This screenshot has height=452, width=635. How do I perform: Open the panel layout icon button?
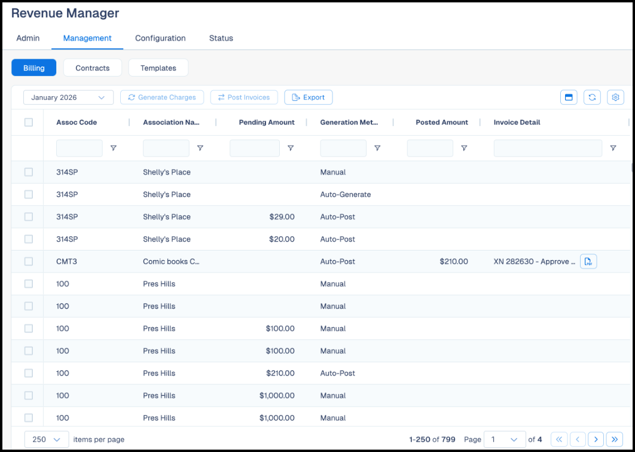(x=569, y=97)
